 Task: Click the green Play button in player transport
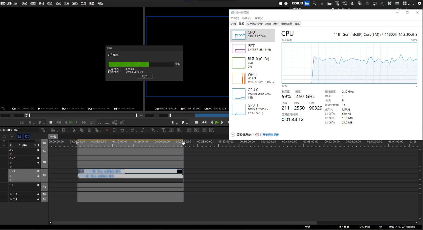click(x=71, y=122)
